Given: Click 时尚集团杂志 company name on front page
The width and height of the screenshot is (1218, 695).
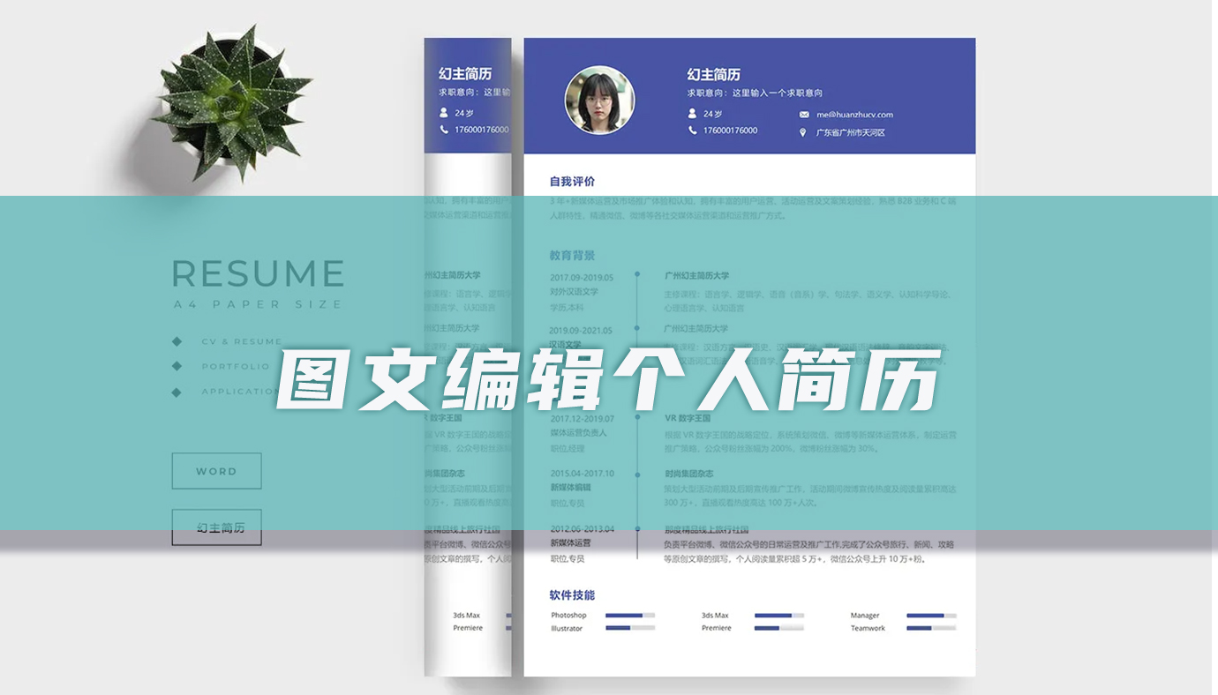Looking at the screenshot, I should click(688, 474).
